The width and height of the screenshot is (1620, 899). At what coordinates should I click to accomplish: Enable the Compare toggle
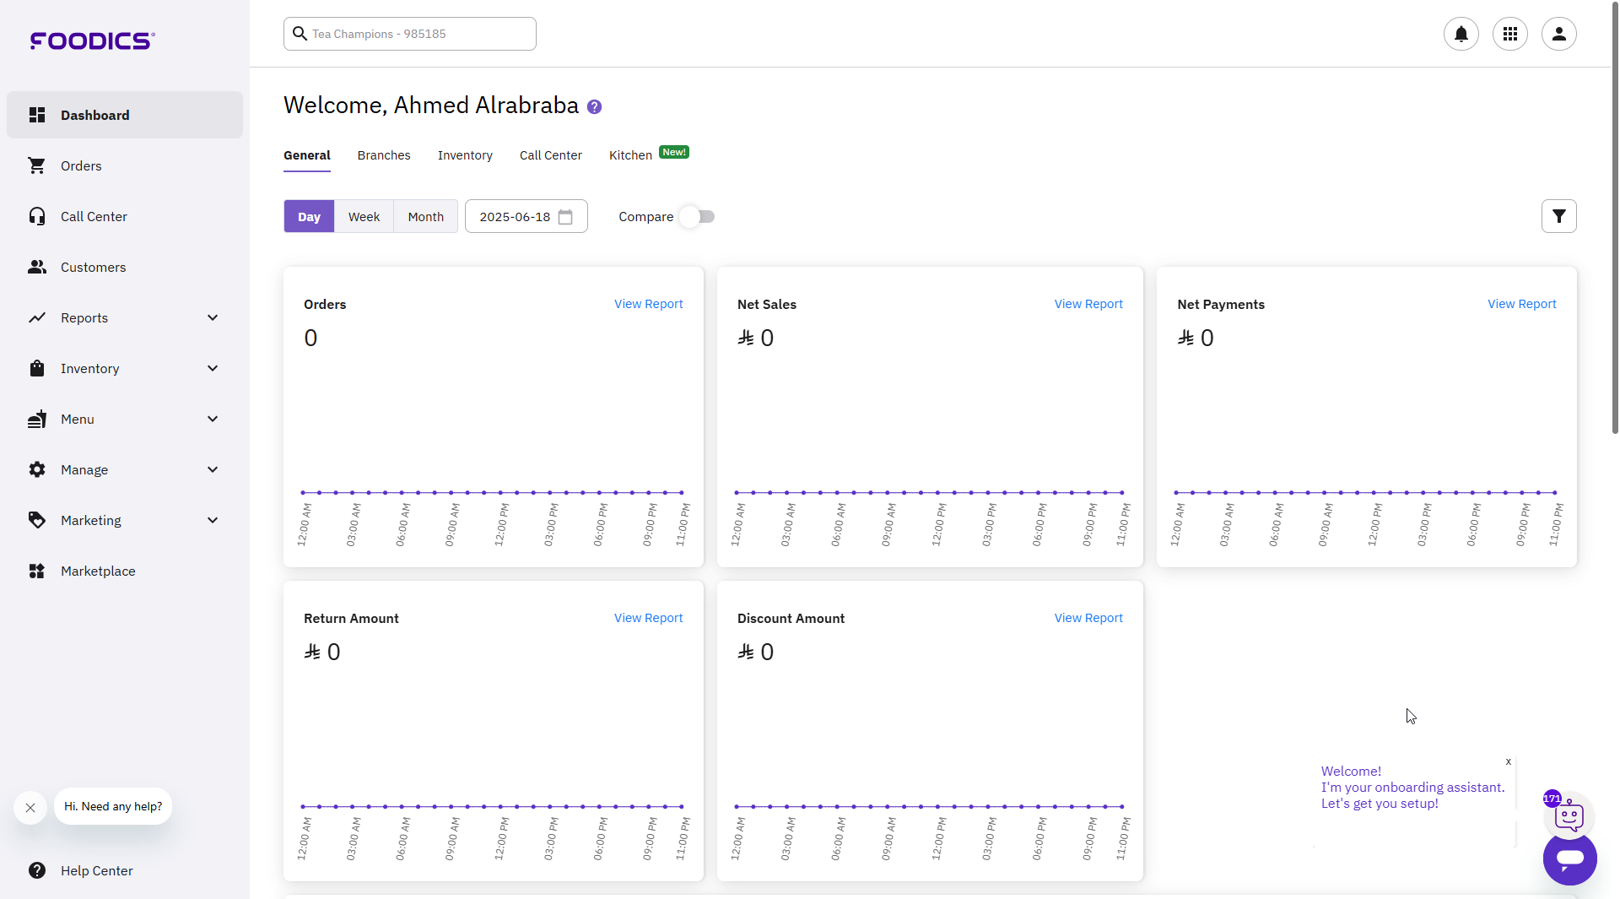pos(698,217)
